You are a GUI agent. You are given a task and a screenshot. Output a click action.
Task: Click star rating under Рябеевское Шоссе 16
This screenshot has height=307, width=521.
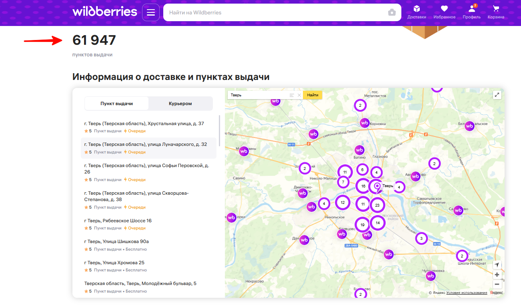click(88, 228)
